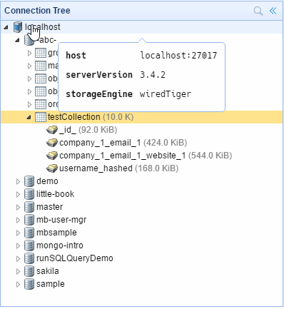
Task: Collapse the testCollection node
Action: [x=29, y=117]
